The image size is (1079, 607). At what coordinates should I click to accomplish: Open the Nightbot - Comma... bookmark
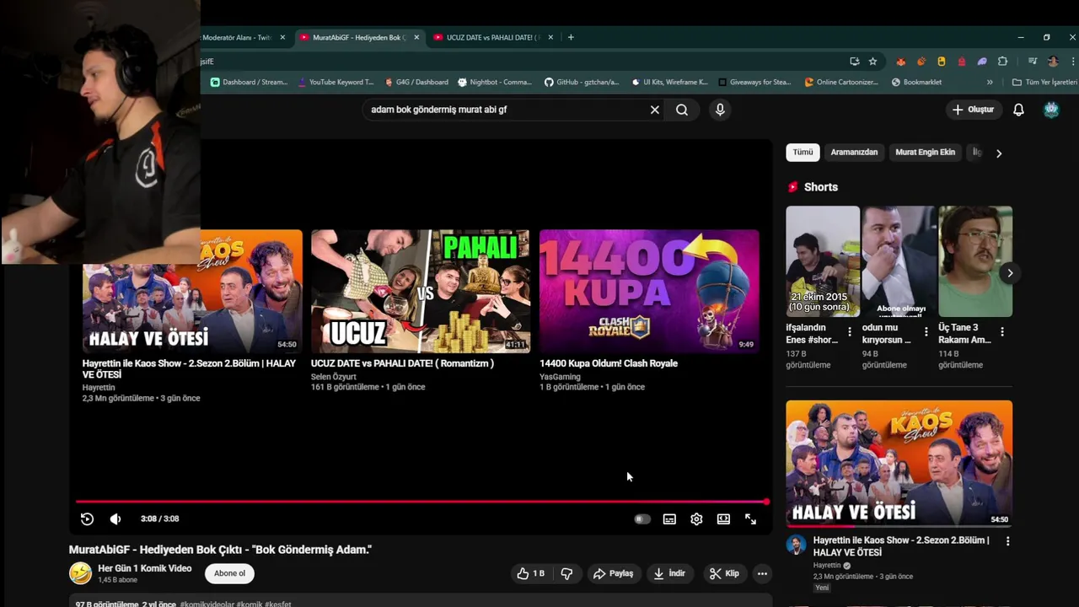pyautogui.click(x=495, y=82)
